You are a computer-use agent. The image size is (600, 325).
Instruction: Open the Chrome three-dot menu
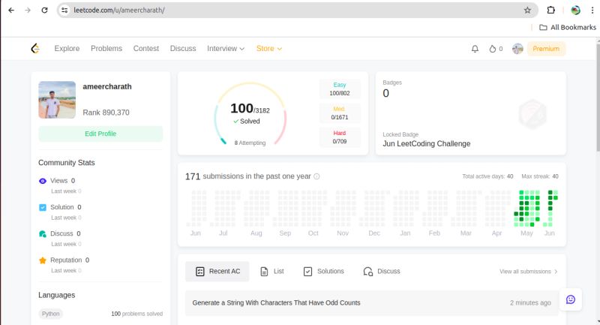[592, 11]
